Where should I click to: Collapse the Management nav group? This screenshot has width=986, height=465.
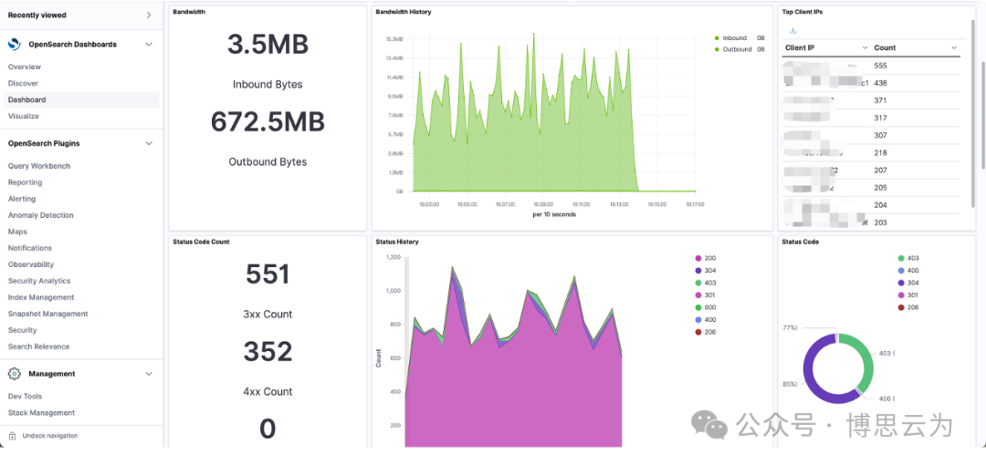[149, 374]
